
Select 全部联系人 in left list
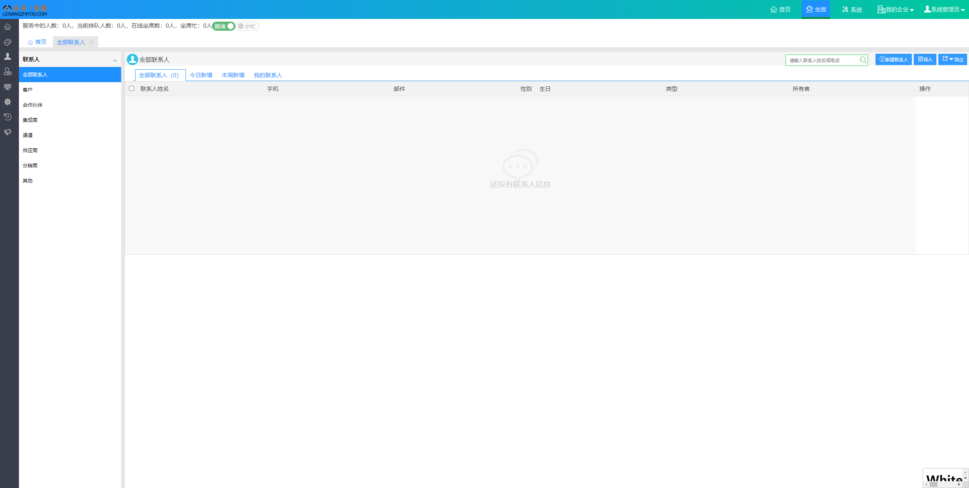[x=70, y=75]
